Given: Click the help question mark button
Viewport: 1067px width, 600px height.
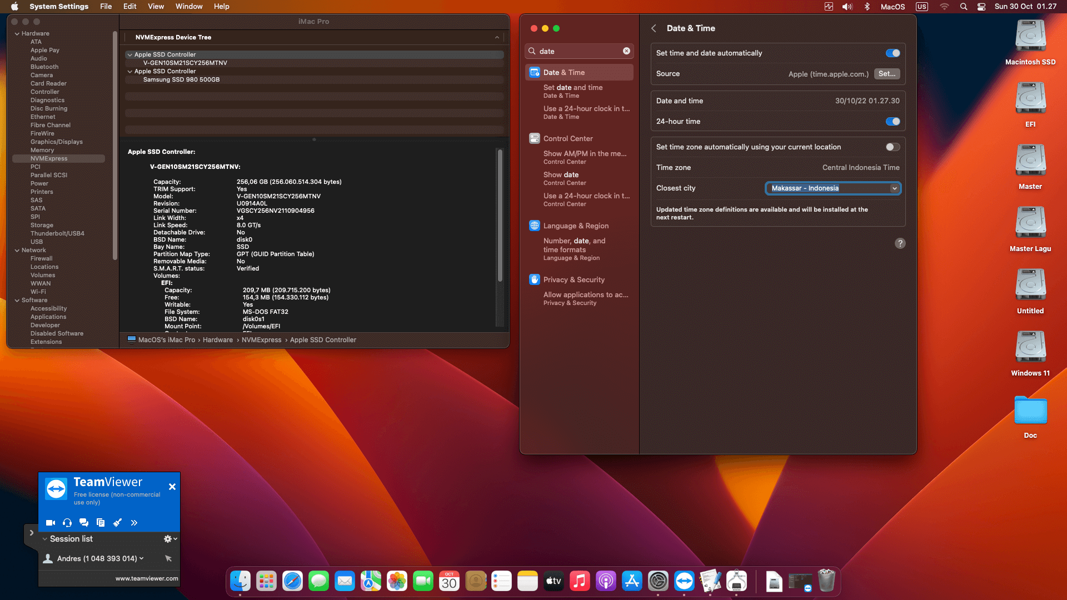Looking at the screenshot, I should [x=900, y=243].
